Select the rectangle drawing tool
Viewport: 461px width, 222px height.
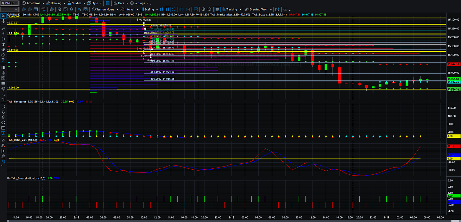[3, 127]
